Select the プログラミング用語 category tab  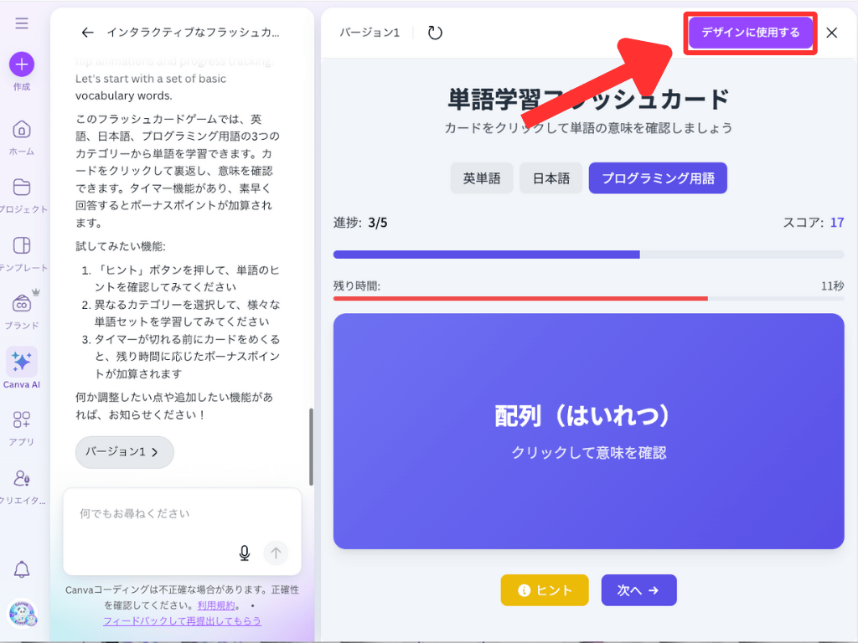pos(658,178)
